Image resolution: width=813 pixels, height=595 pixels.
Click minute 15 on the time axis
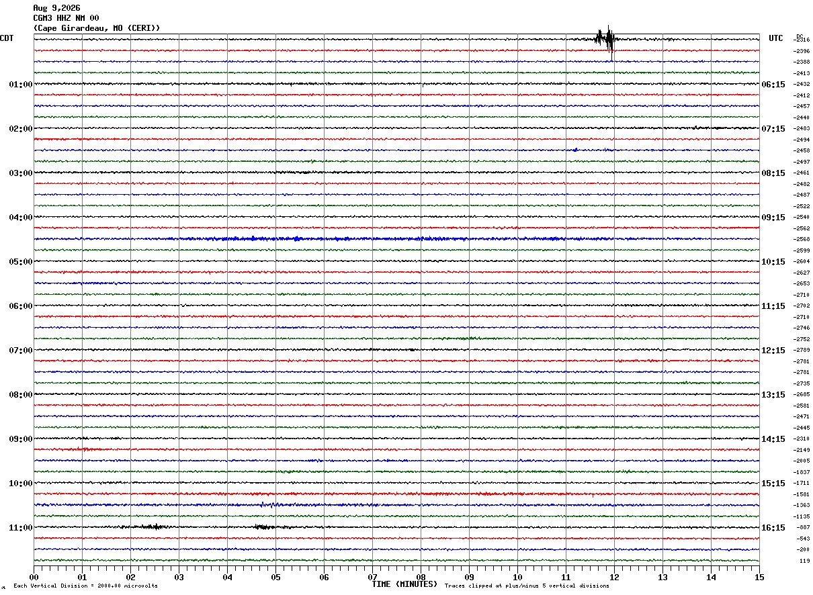(759, 577)
